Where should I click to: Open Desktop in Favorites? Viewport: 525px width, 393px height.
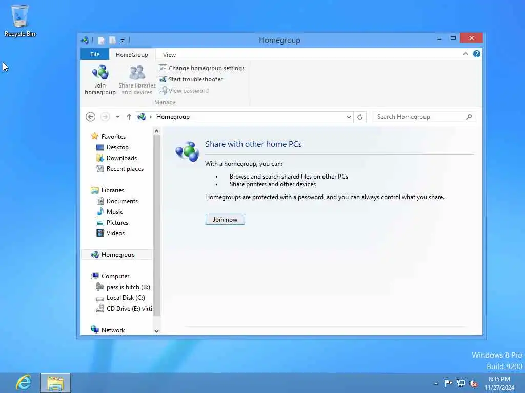[x=117, y=147]
